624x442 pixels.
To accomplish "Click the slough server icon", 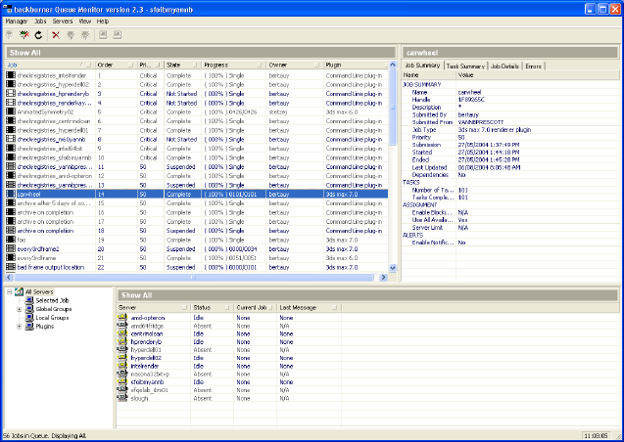I will point(123,398).
